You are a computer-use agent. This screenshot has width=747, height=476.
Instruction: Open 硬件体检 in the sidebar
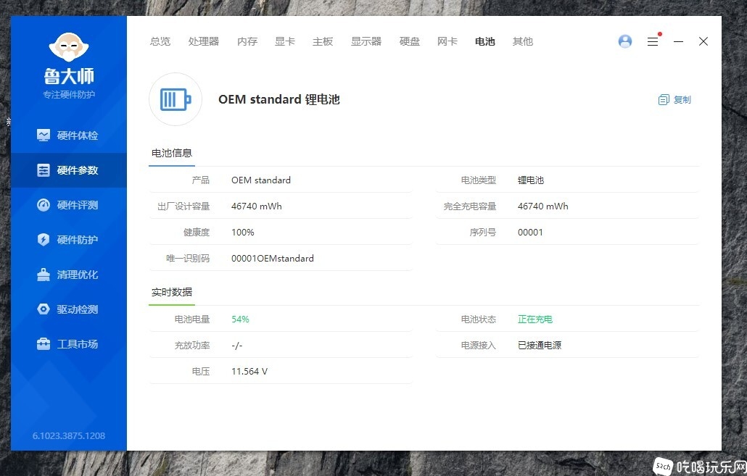(x=69, y=135)
